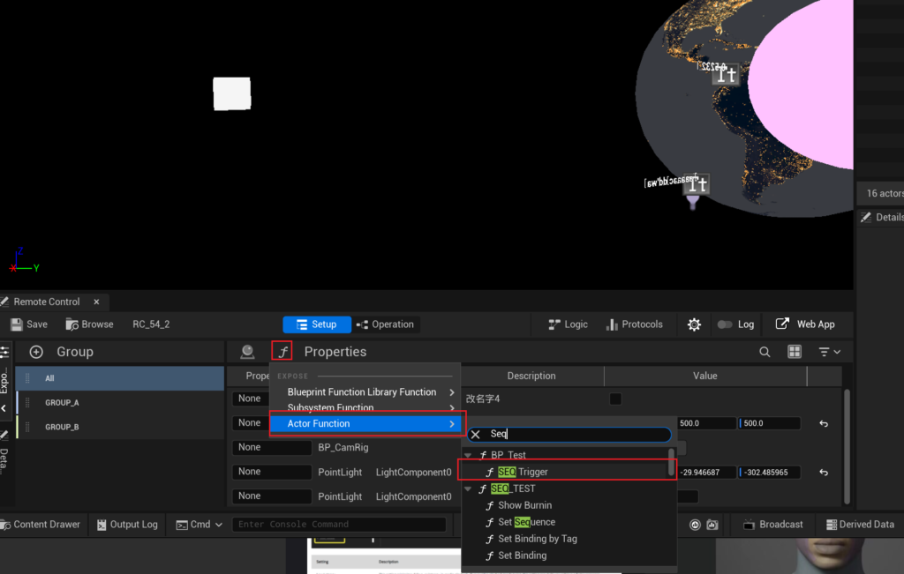Open the search icon in Properties header
The image size is (904, 574).
coord(765,352)
